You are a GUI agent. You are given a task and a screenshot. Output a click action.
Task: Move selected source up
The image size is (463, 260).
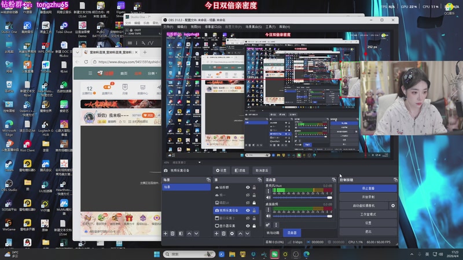point(240,233)
